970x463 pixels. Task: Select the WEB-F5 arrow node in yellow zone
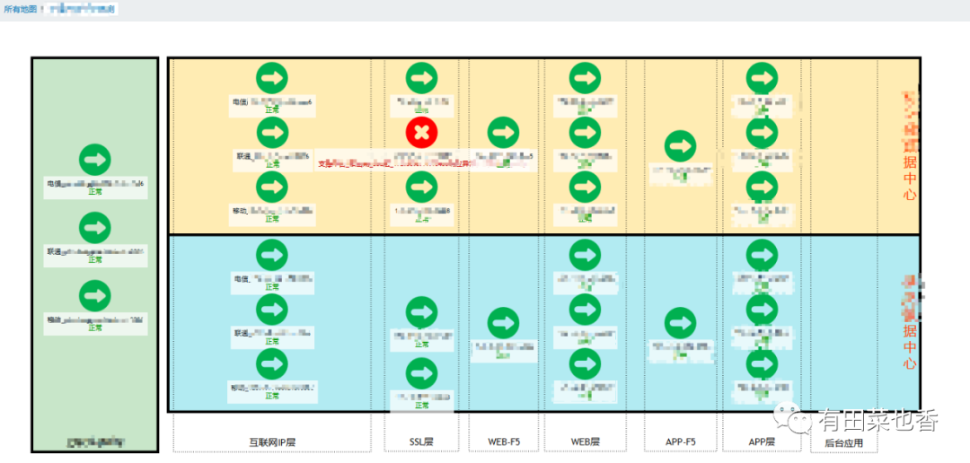504,132
